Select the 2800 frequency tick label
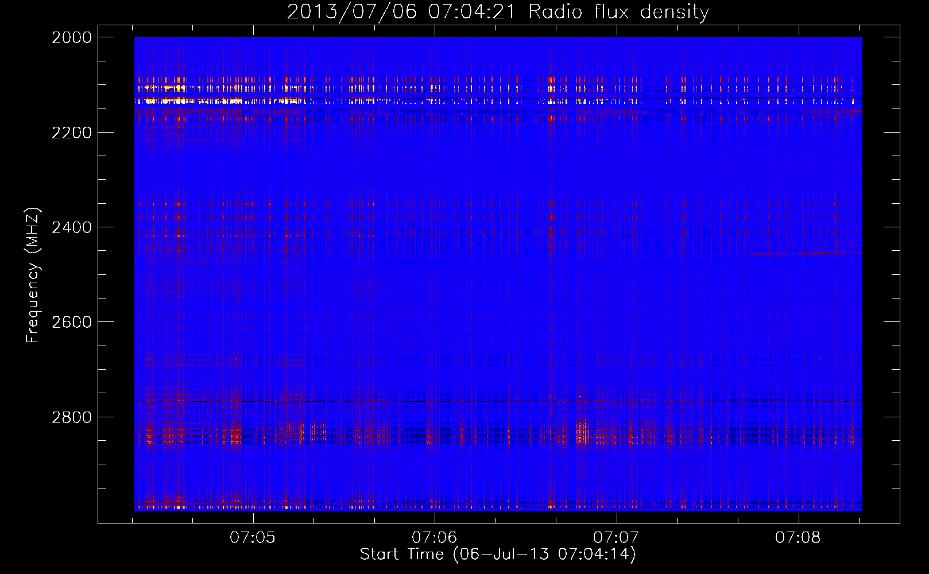This screenshot has height=574, width=929. coord(72,417)
